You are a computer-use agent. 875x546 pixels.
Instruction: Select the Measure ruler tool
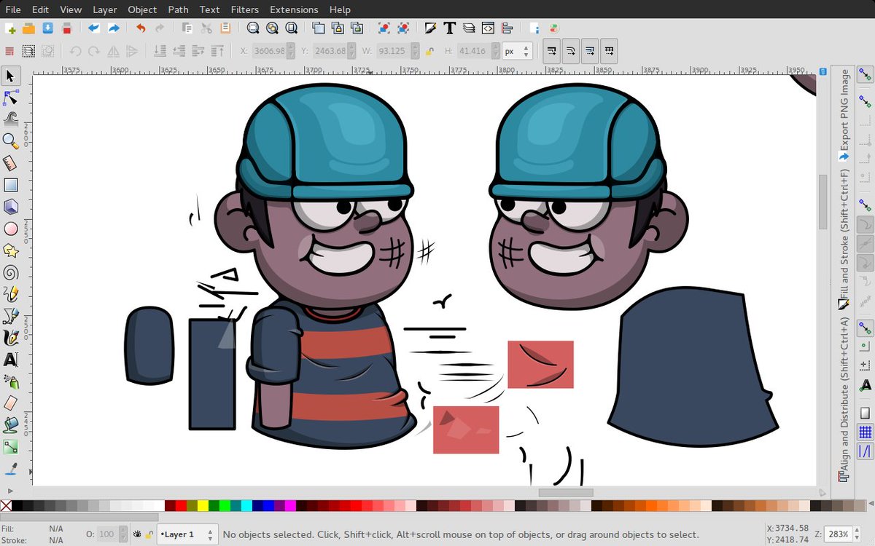11,163
